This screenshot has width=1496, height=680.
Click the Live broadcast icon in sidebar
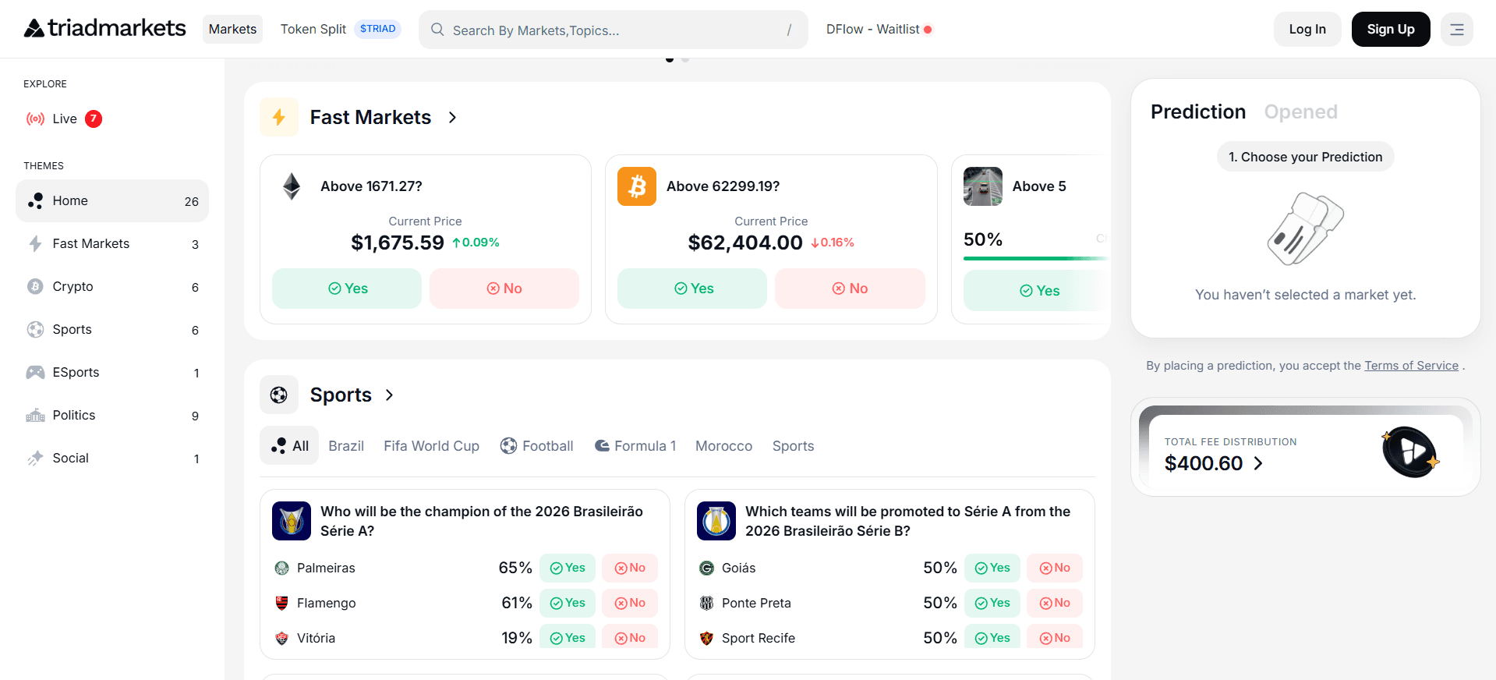pyautogui.click(x=35, y=119)
